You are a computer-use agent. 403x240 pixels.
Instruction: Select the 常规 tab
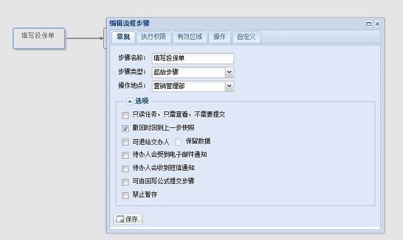coord(123,37)
